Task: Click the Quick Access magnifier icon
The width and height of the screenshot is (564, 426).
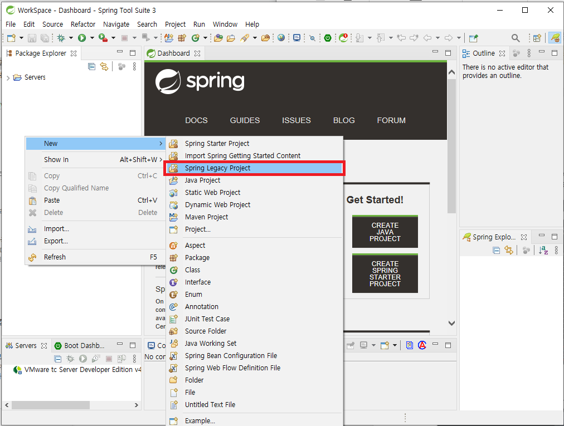Action: tap(516, 38)
